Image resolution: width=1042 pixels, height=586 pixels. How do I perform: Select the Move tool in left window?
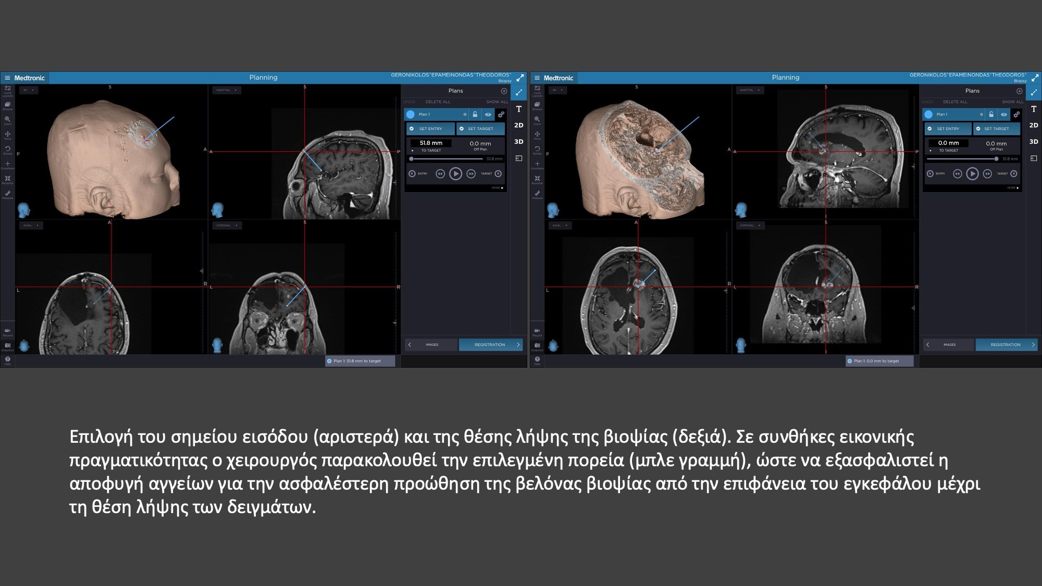pyautogui.click(x=7, y=135)
